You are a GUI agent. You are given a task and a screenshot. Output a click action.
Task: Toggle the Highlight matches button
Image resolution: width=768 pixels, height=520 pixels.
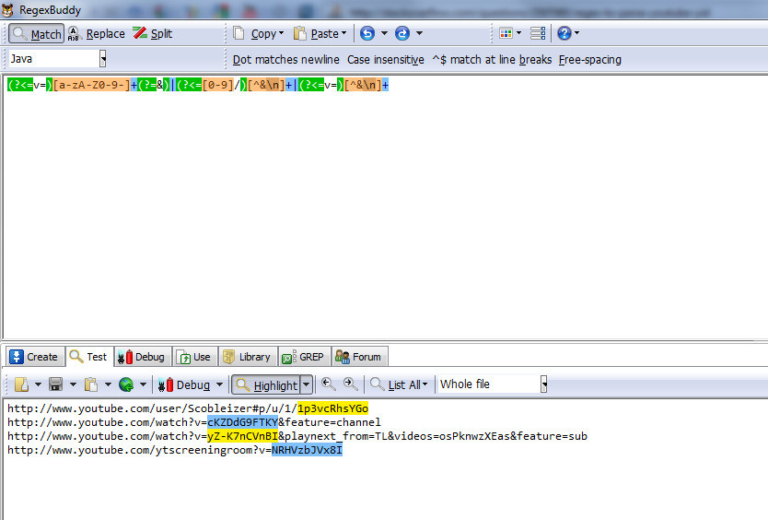pos(265,385)
